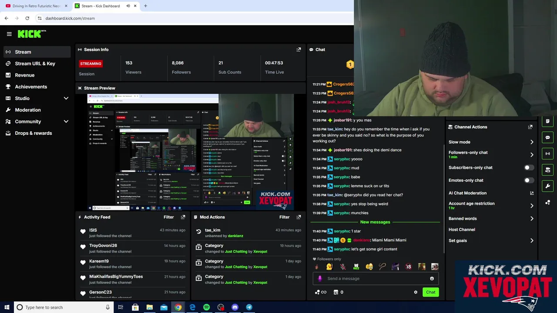This screenshot has height=313, width=557.
Task: Click the wrench icon in right sidebar
Action: 547,186
